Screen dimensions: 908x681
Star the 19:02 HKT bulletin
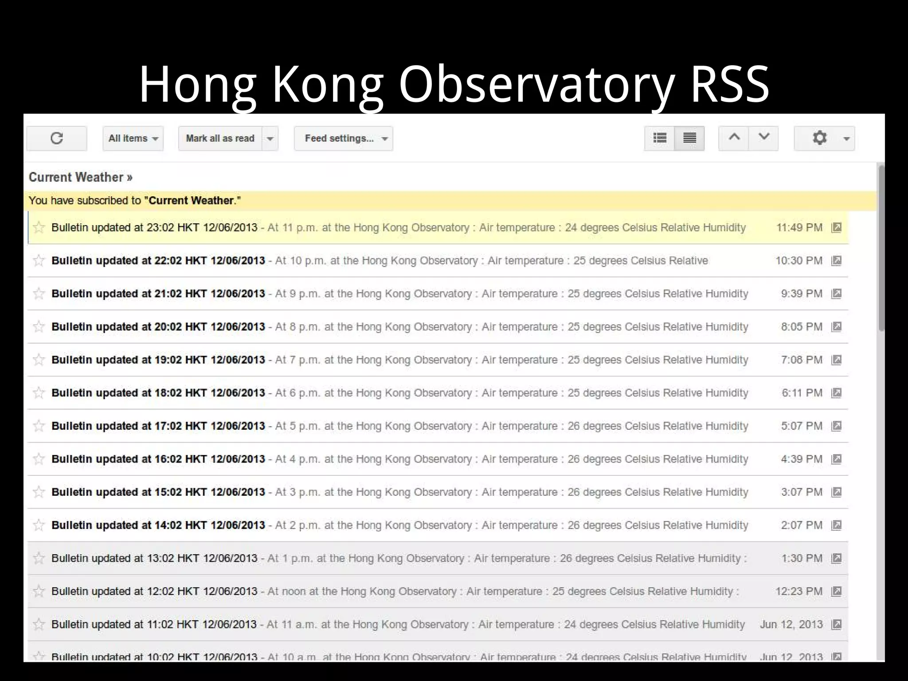[x=39, y=359]
